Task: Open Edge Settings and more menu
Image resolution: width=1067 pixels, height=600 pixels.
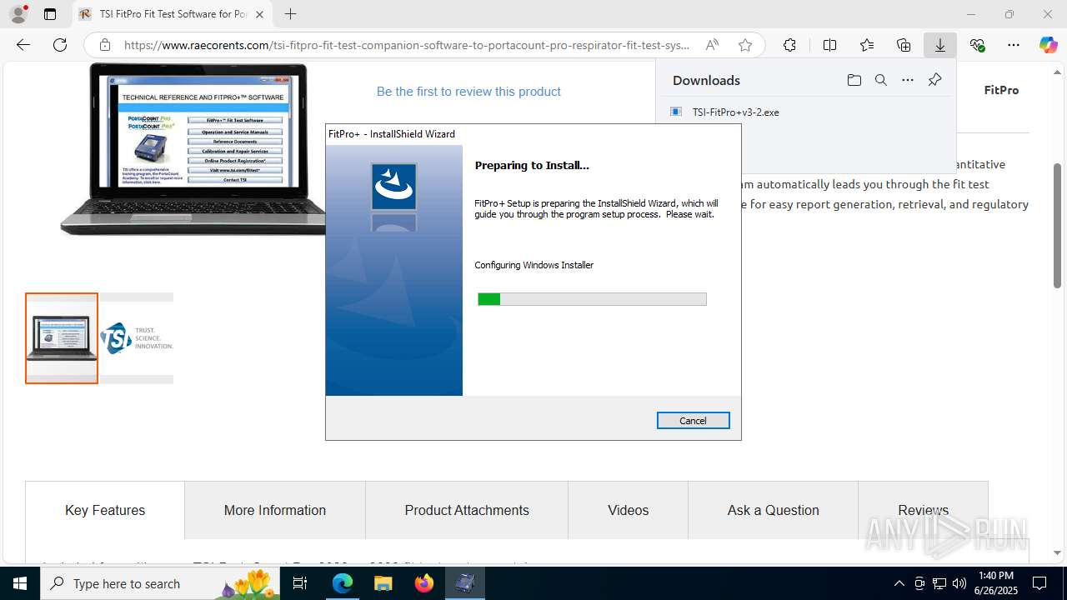Action: 1014,45
